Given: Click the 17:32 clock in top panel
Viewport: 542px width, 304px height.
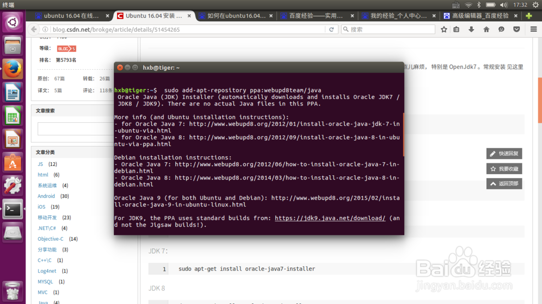Looking at the screenshot, I should (x=520, y=5).
